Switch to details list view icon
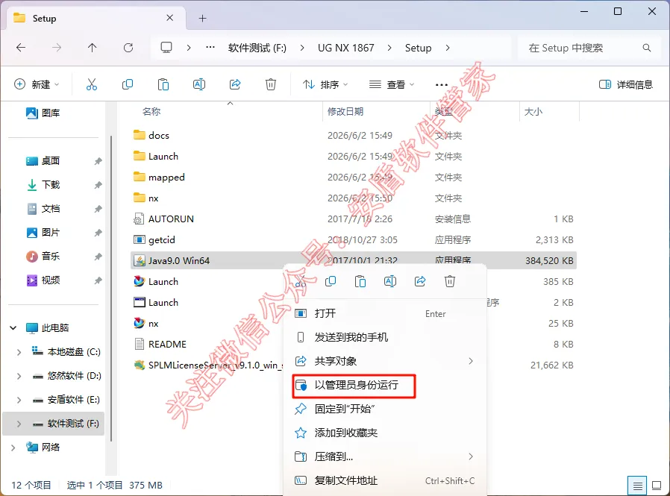This screenshot has height=496, width=670. click(x=637, y=486)
